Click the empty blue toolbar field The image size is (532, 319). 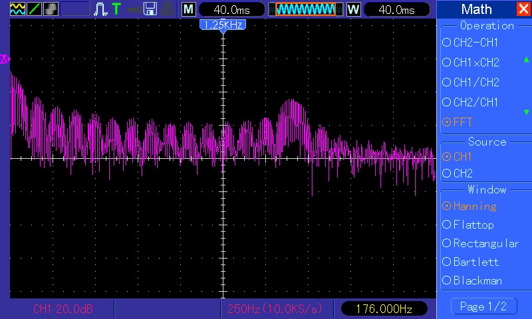pyautogui.click(x=75, y=9)
